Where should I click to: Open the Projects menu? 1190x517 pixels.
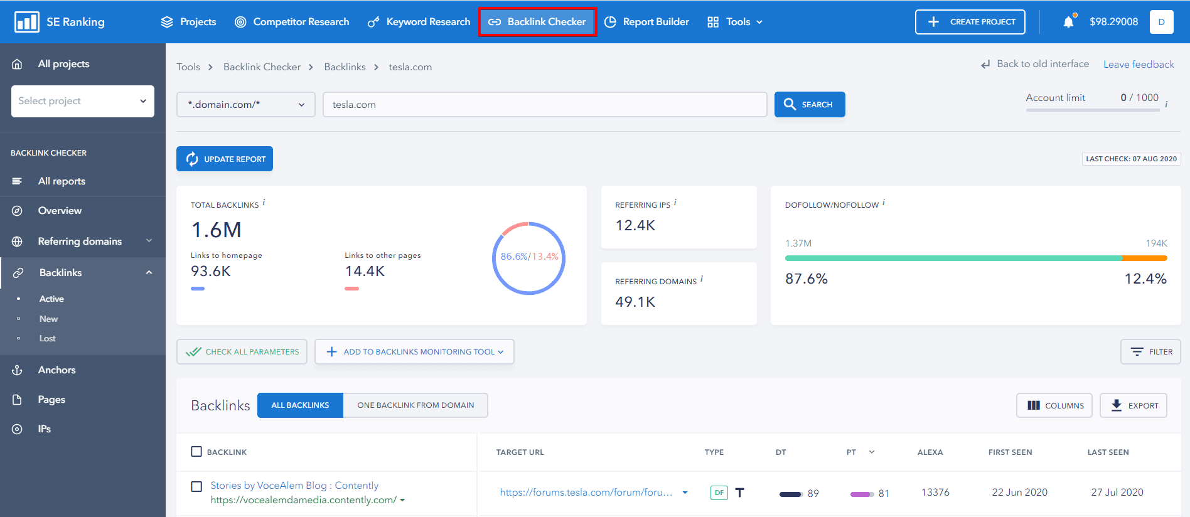pyautogui.click(x=188, y=22)
